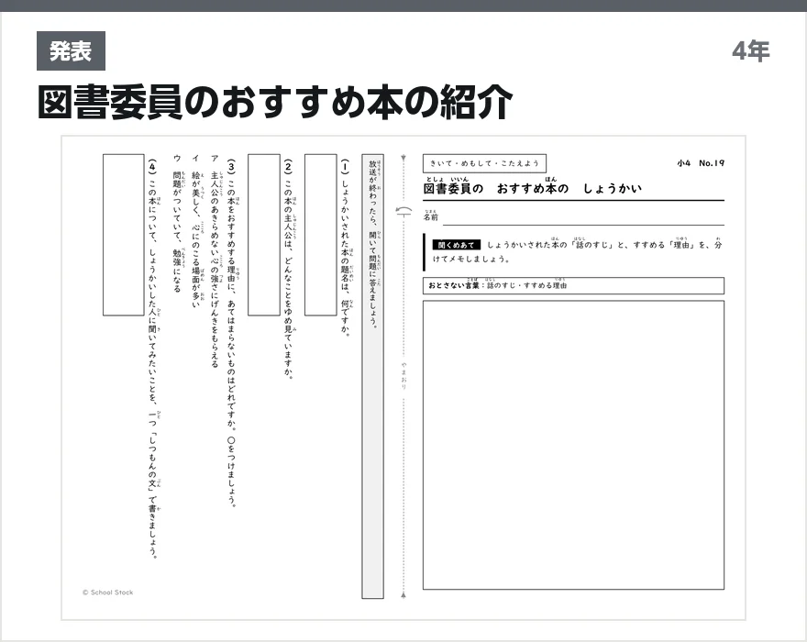Click the gray instruction bar 放送が終わったら

(372, 376)
